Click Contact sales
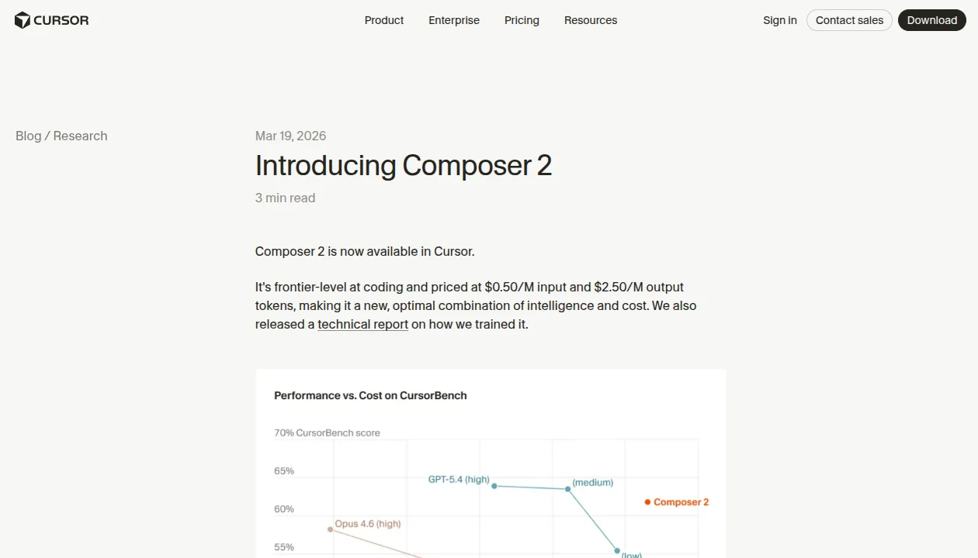 (849, 20)
